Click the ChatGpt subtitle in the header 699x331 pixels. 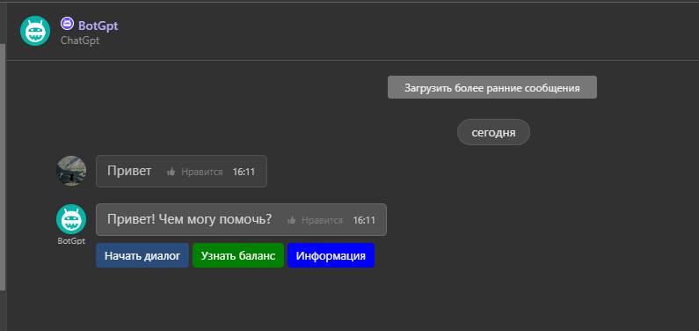coord(80,40)
